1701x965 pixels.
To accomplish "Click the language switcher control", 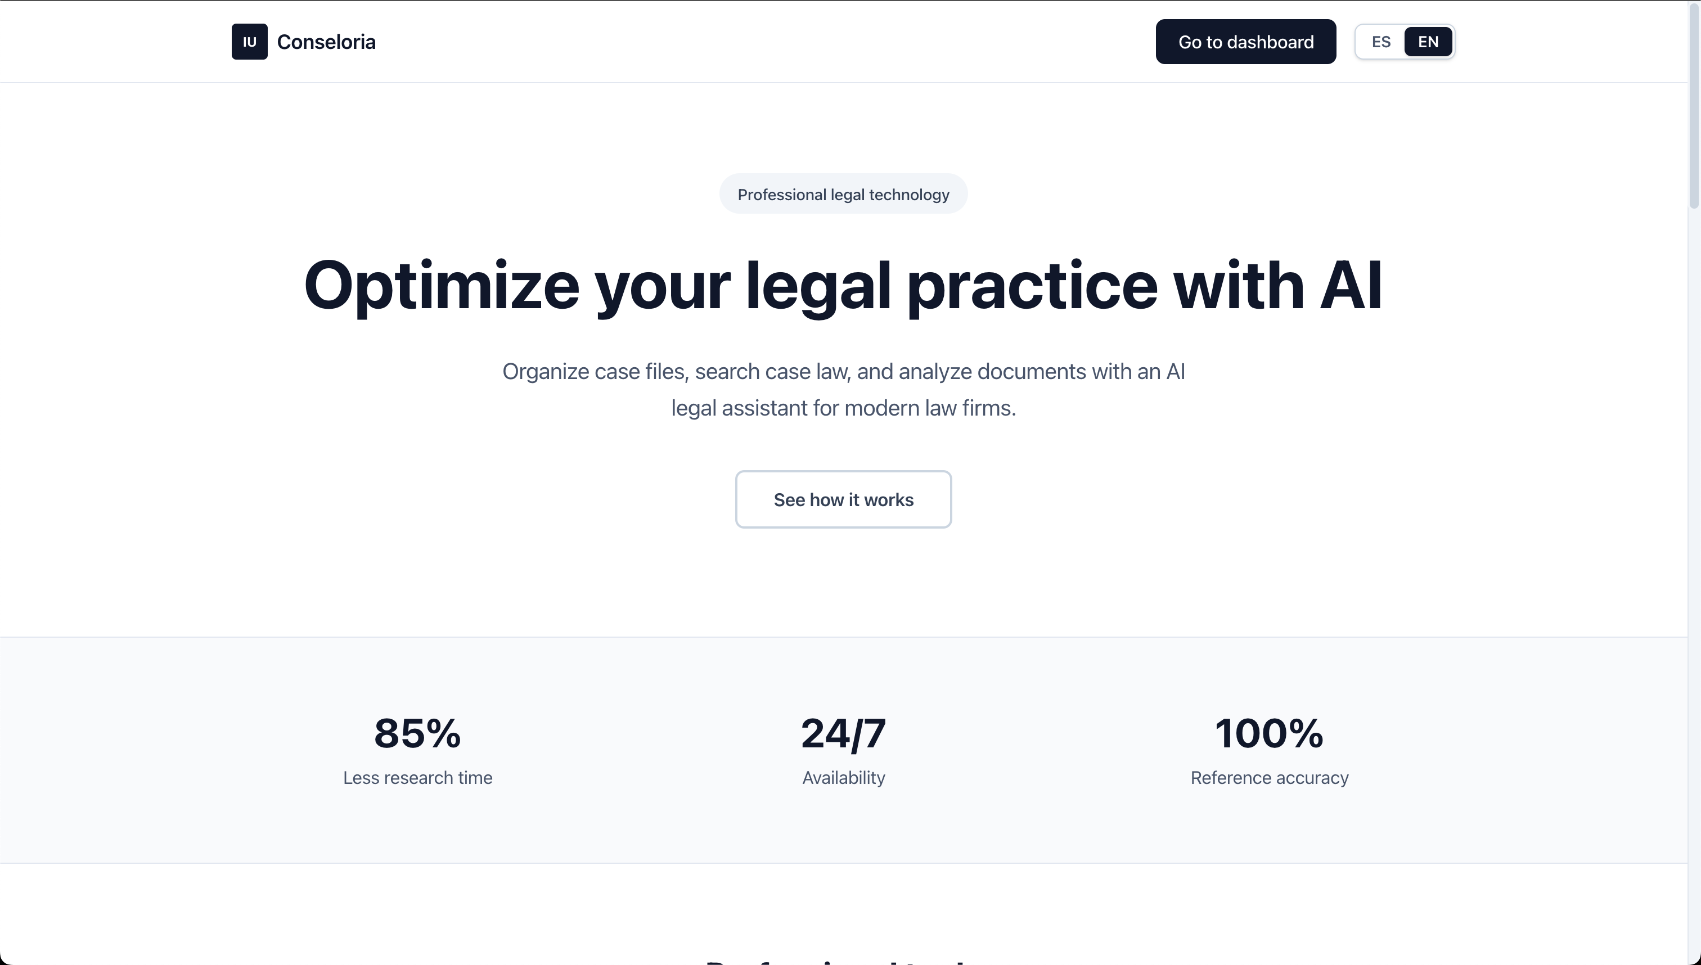I will click(1404, 41).
